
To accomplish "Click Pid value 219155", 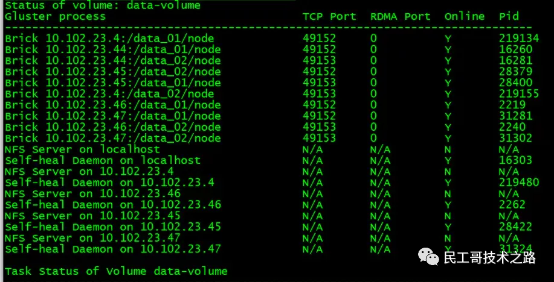I will point(519,94).
